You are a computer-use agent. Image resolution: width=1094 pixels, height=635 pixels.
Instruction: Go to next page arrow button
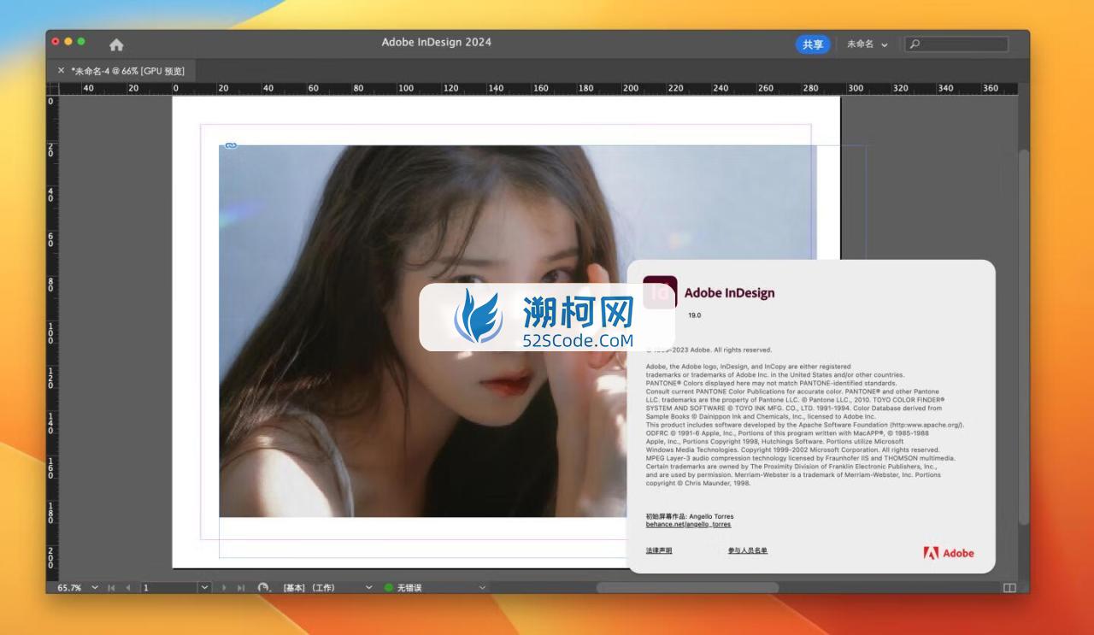225,588
